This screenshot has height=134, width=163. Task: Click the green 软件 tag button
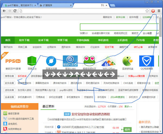tap(127, 129)
